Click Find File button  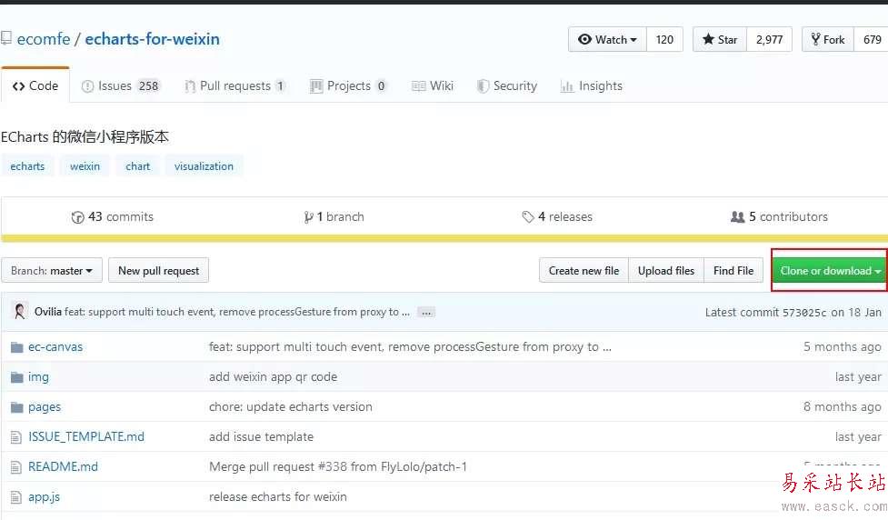click(x=733, y=271)
